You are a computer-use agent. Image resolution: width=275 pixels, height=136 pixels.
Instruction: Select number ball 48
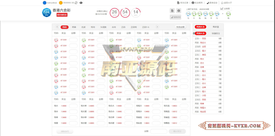[x=167, y=81]
